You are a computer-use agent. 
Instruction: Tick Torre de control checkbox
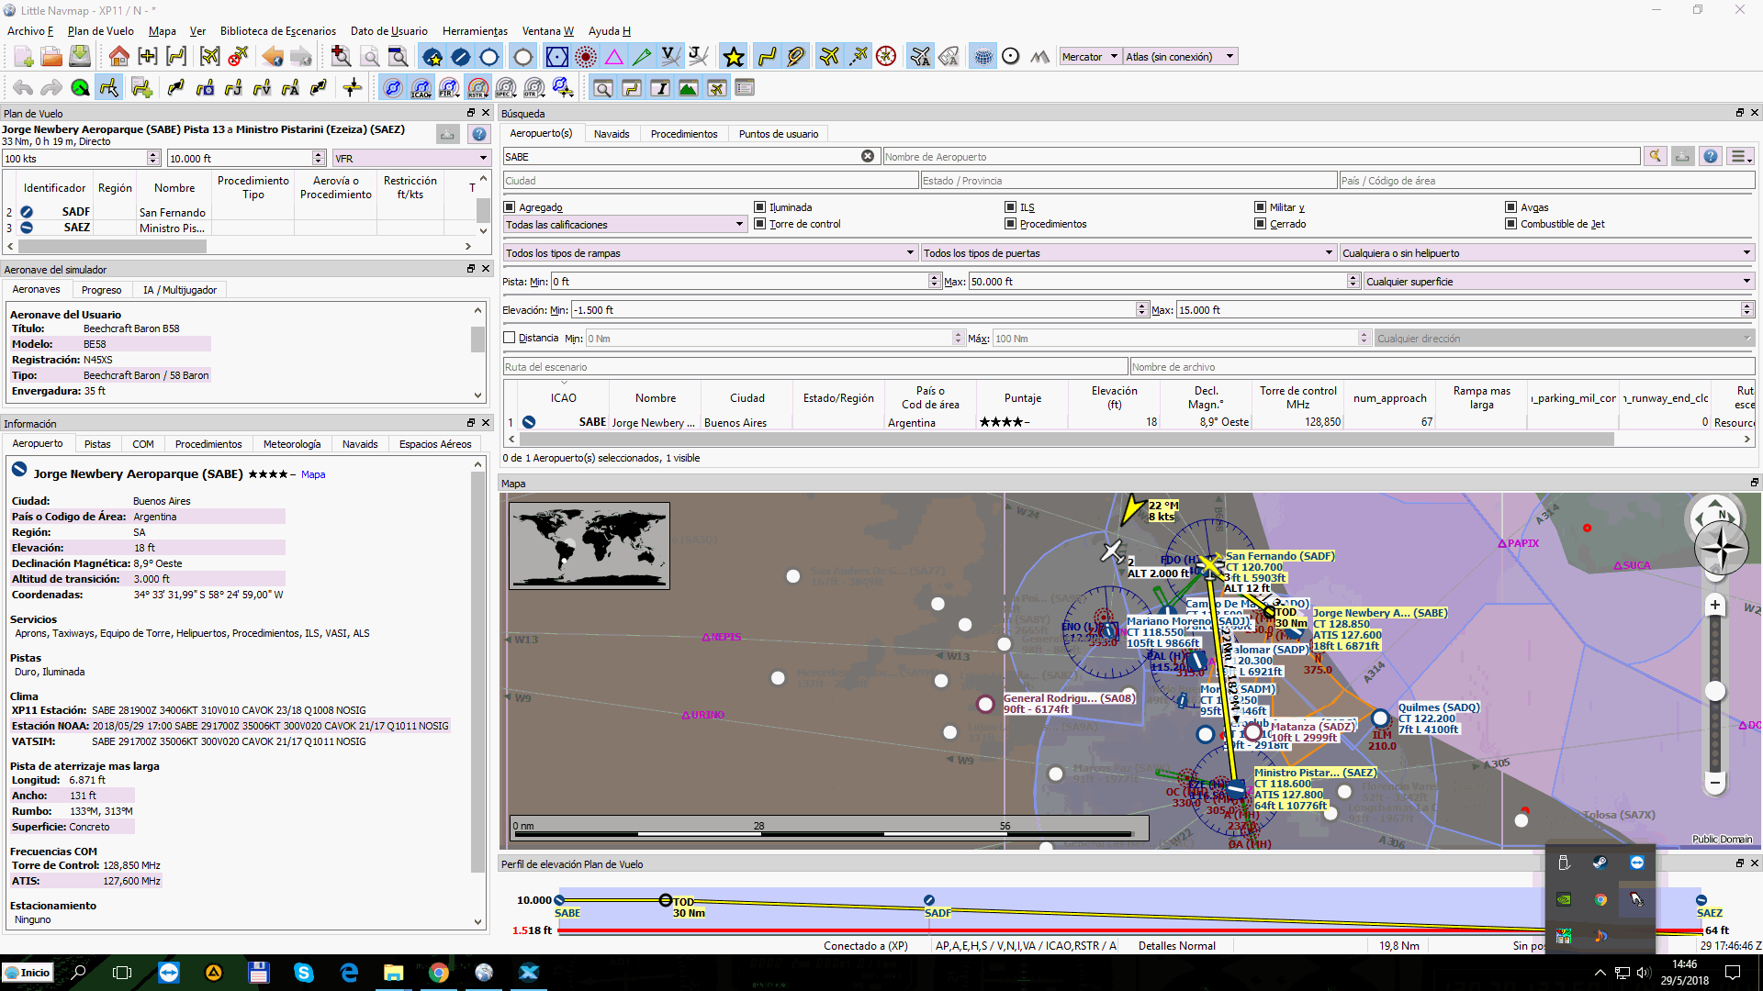(759, 224)
